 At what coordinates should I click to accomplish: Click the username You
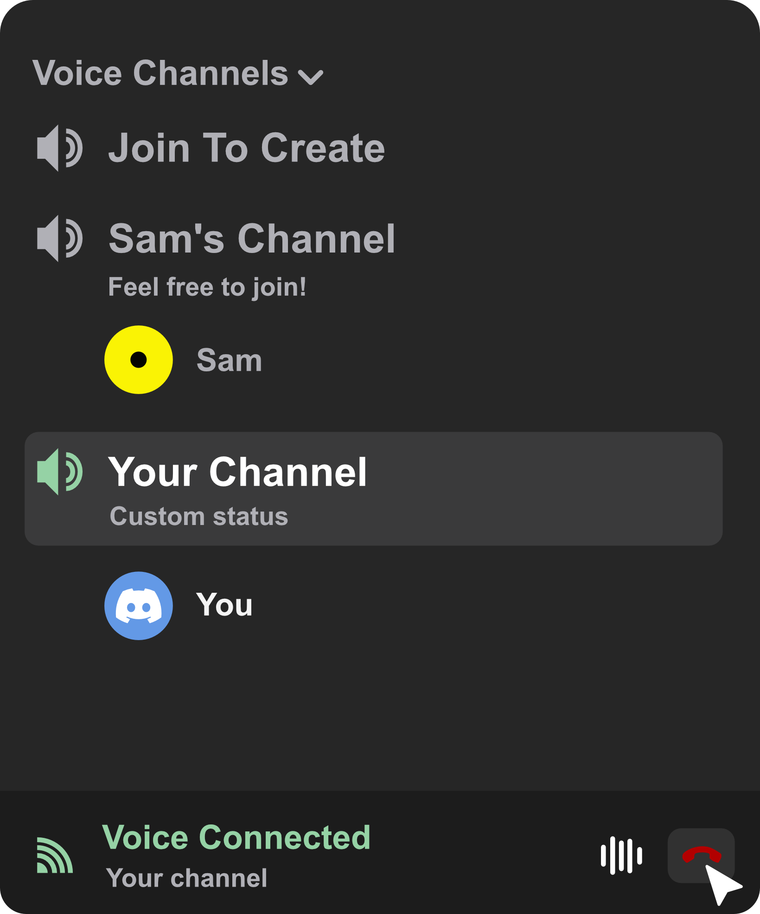pyautogui.click(x=224, y=605)
